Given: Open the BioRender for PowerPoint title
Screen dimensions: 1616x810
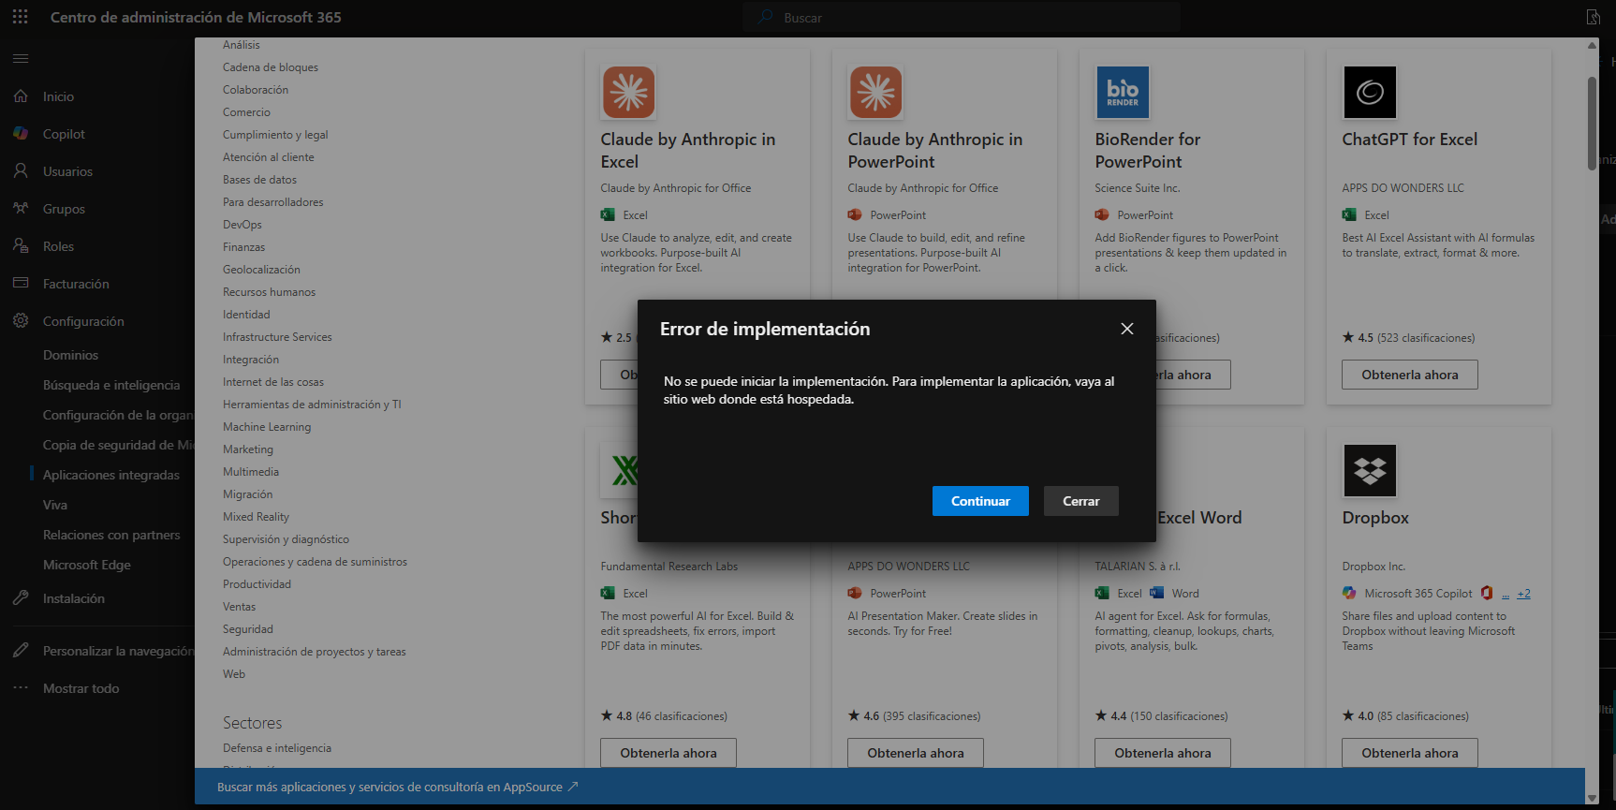Looking at the screenshot, I should (1148, 151).
